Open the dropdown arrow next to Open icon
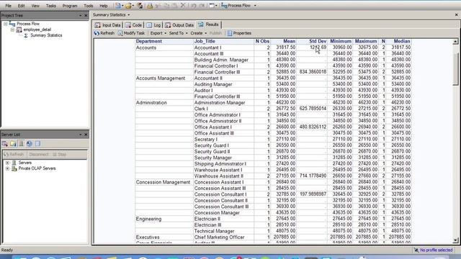The image size is (461, 259). tap(133, 6)
